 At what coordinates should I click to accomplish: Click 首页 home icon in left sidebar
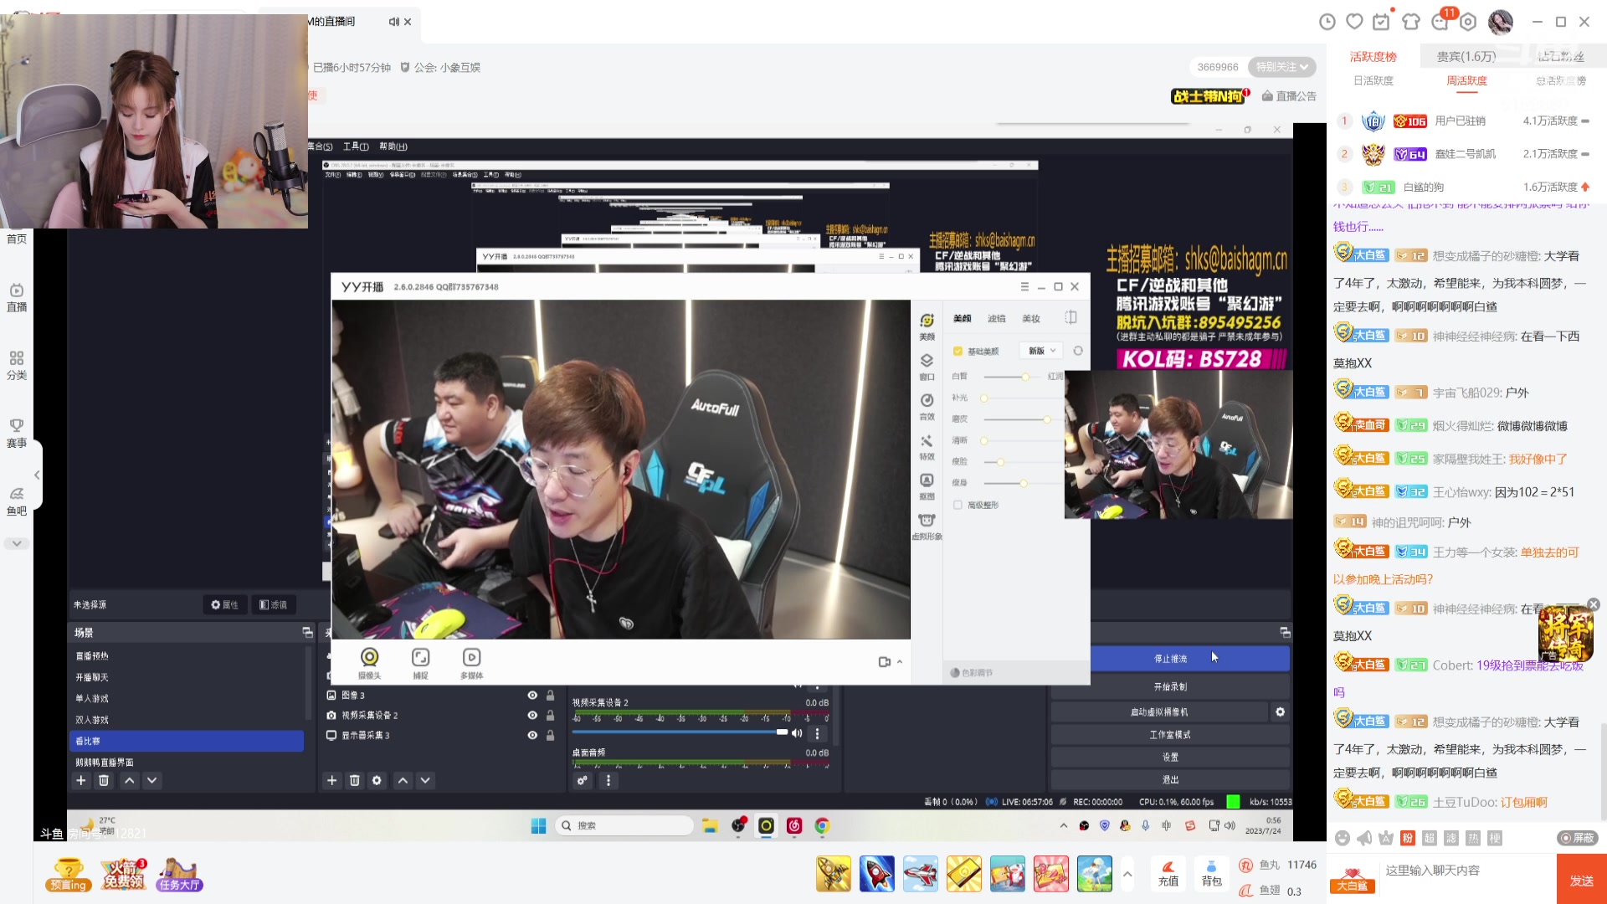point(17,239)
